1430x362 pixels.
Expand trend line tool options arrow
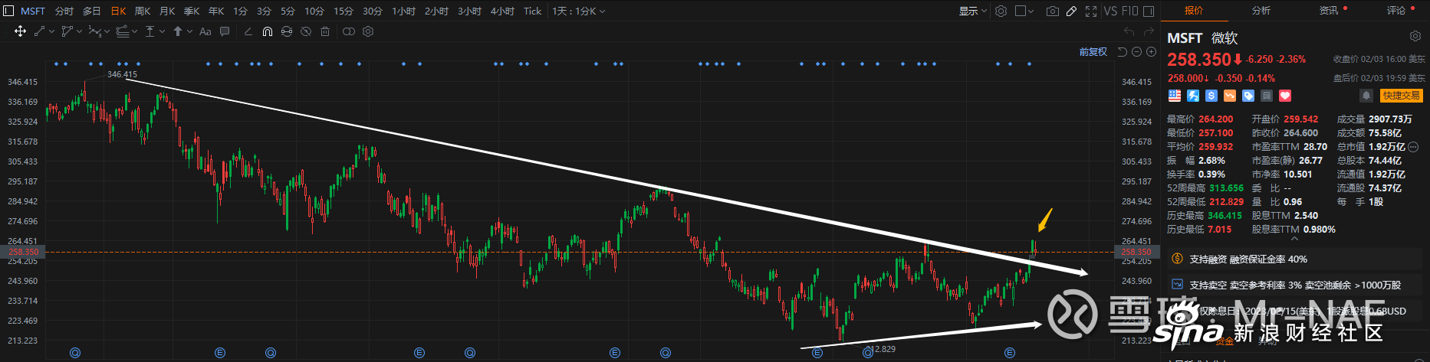pos(51,31)
